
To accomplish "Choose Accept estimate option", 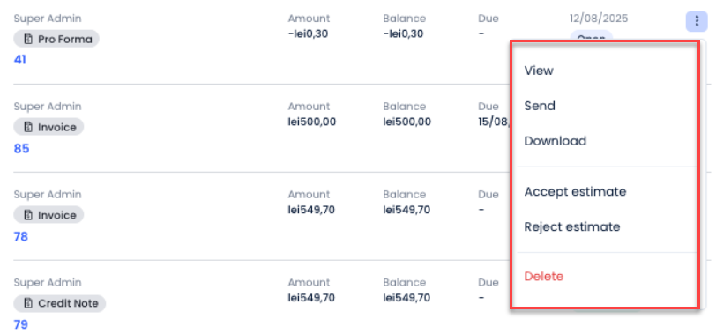I will (x=575, y=191).
